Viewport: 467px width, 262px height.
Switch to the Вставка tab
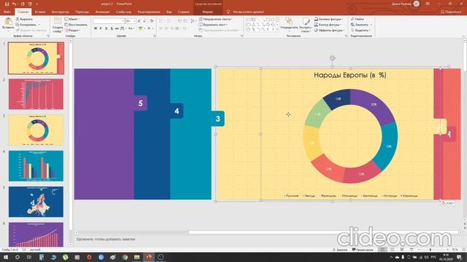[x=40, y=12]
